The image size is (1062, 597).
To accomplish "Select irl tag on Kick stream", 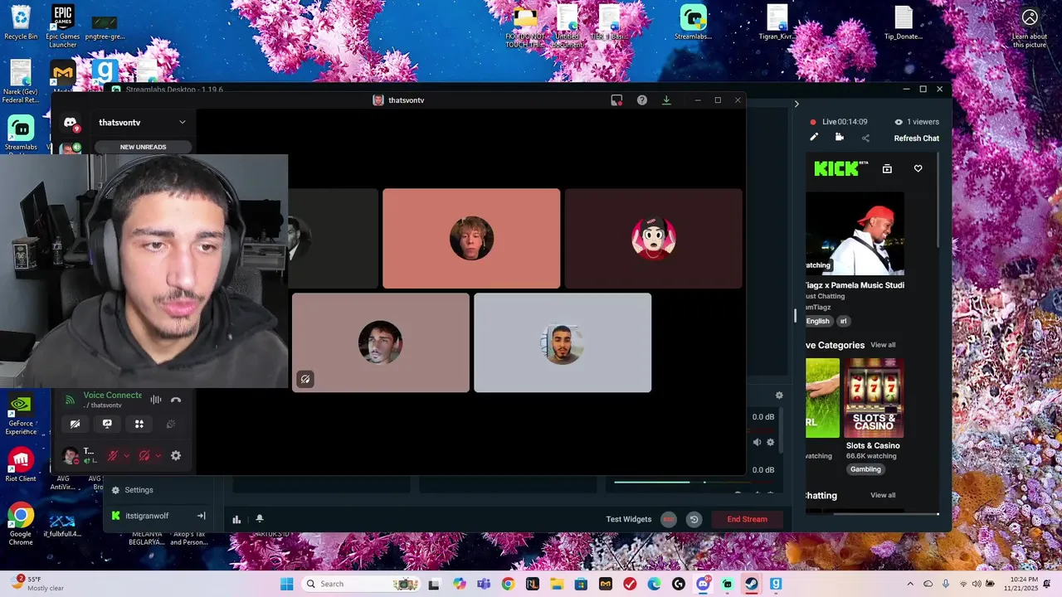I will point(843,321).
